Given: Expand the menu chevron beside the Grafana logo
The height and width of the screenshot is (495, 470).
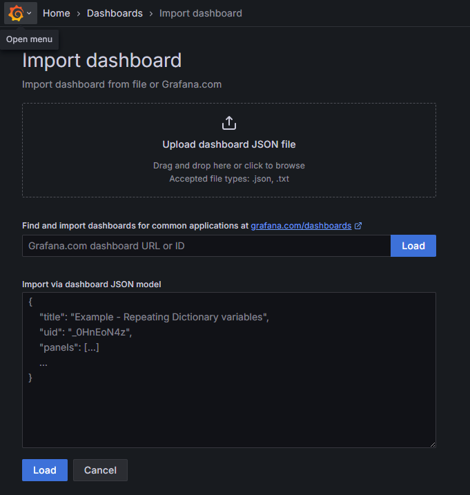Looking at the screenshot, I should [x=29, y=13].
